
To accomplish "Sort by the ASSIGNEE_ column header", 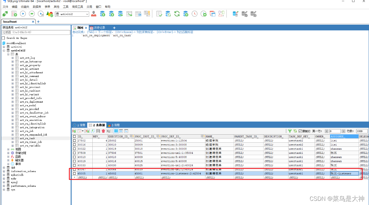I will 344,137.
